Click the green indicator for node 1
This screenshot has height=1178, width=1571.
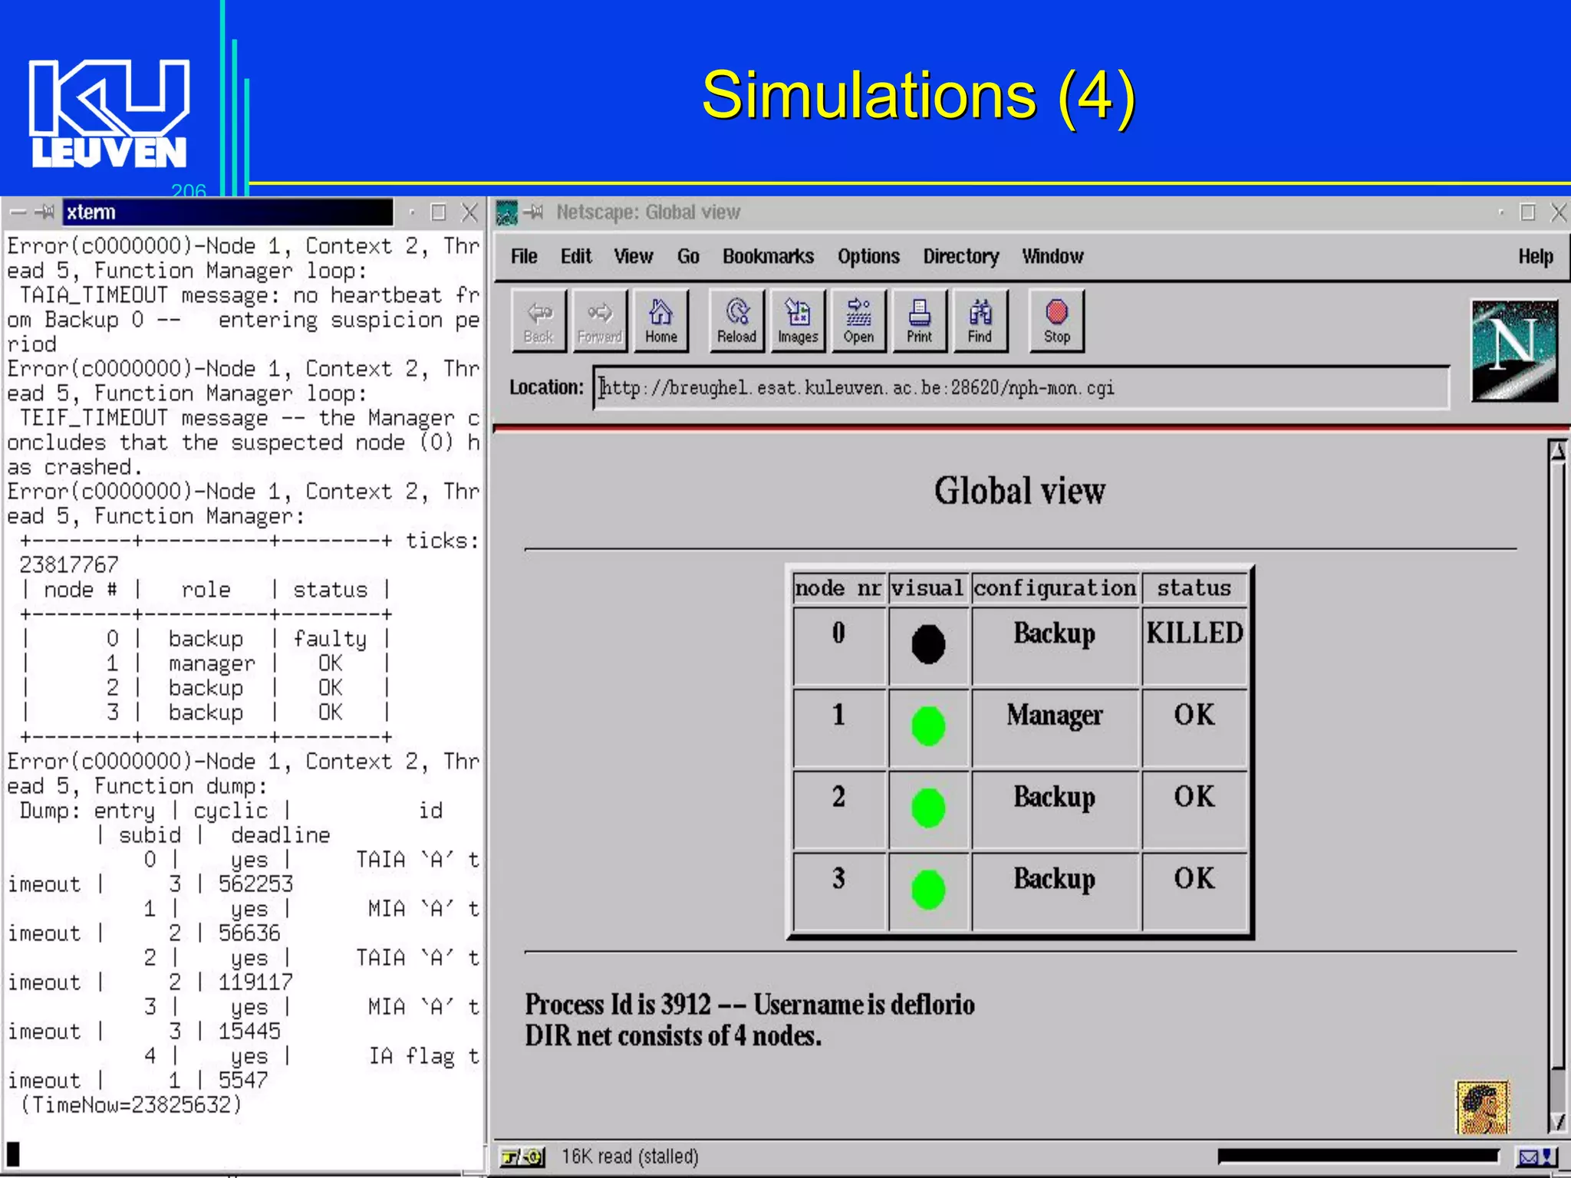click(928, 726)
